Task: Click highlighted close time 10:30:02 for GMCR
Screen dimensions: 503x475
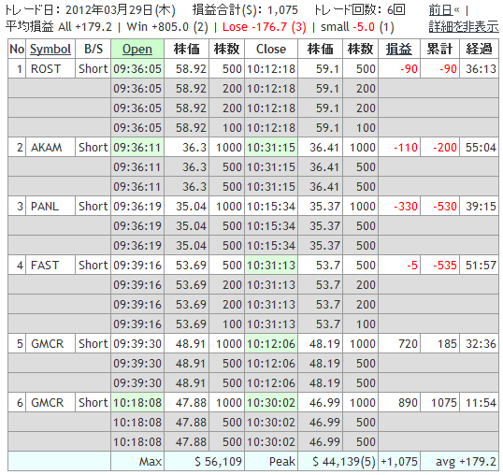Action: point(271,402)
